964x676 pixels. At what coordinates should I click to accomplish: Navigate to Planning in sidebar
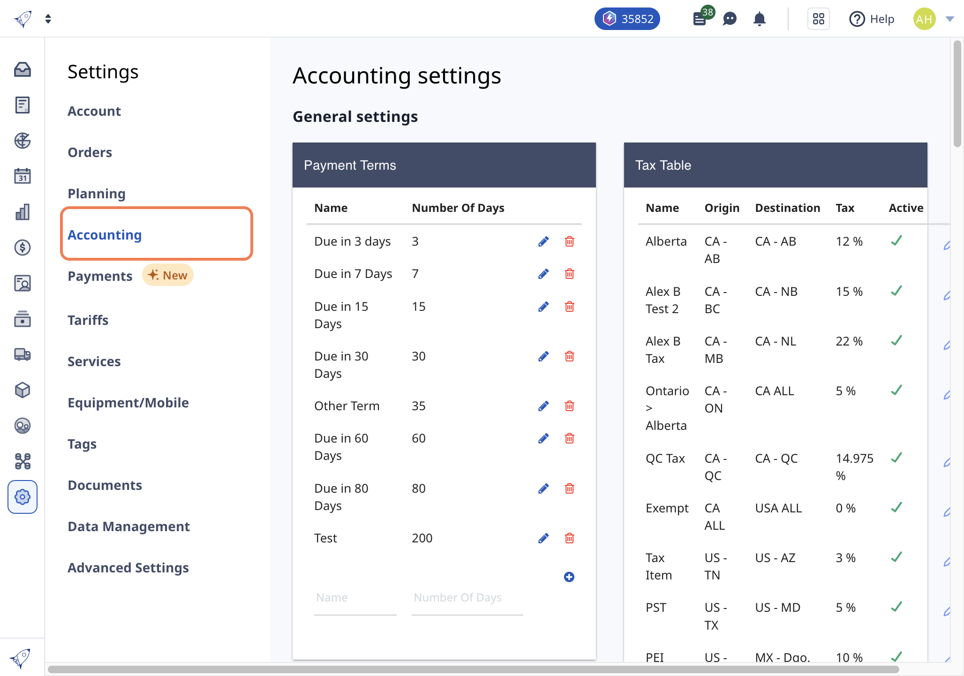coord(96,193)
